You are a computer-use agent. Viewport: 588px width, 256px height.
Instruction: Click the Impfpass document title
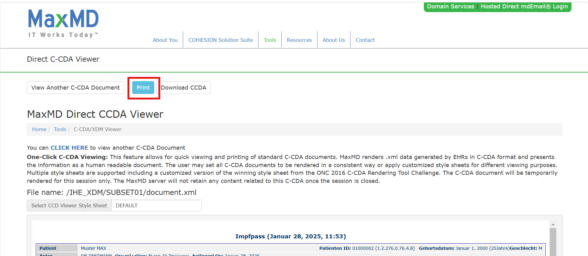point(290,236)
